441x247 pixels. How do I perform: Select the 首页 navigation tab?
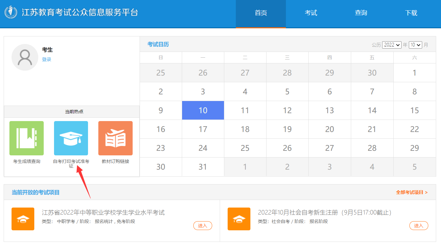click(x=261, y=13)
